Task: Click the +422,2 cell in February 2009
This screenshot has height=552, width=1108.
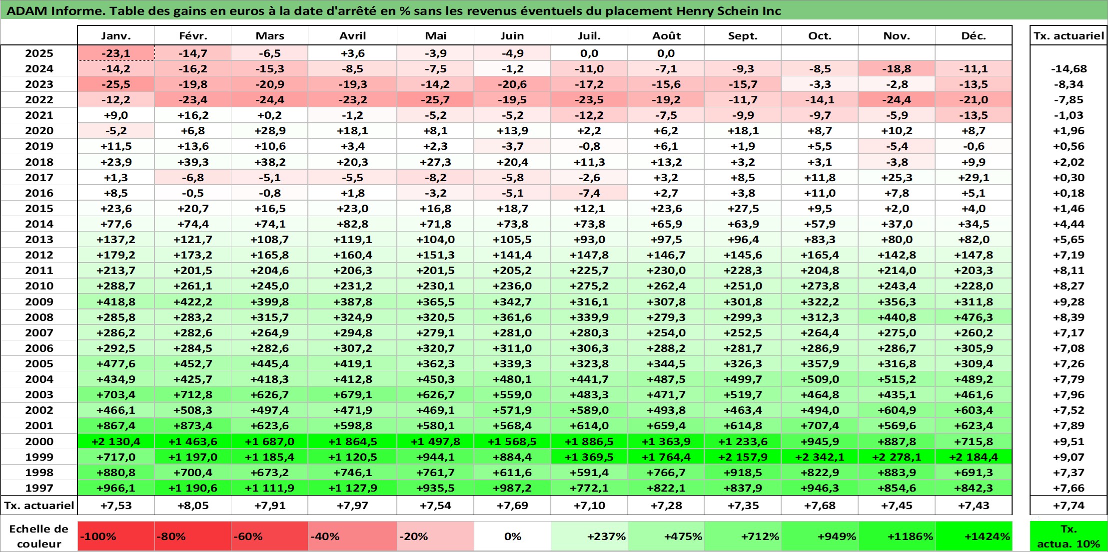Action: (193, 302)
